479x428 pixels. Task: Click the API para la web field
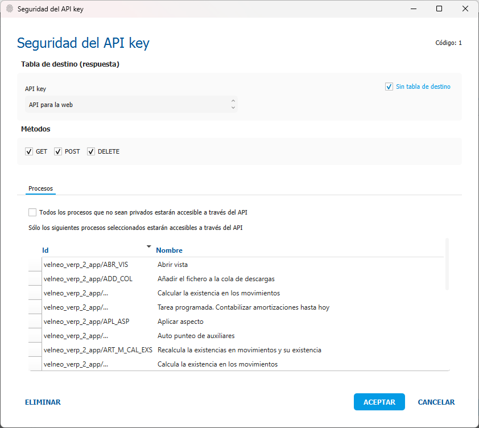click(128, 105)
